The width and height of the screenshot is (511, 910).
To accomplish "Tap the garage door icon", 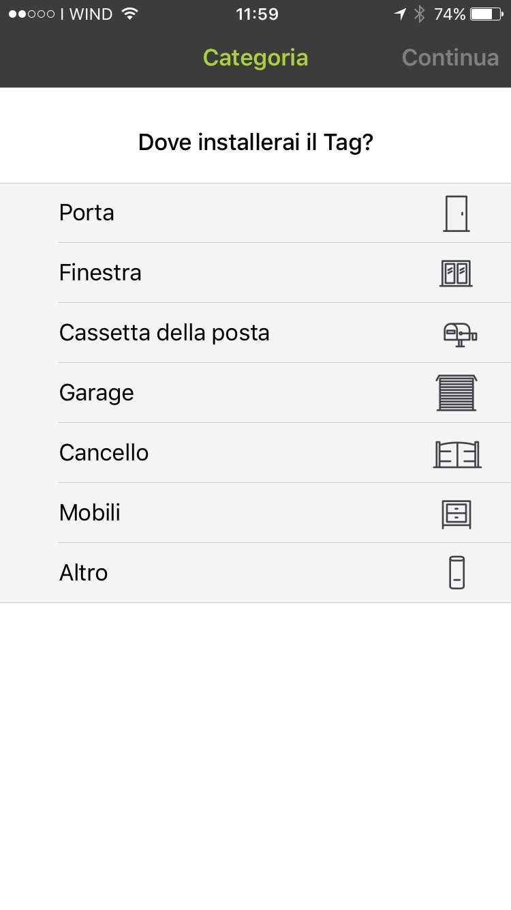I will (456, 393).
